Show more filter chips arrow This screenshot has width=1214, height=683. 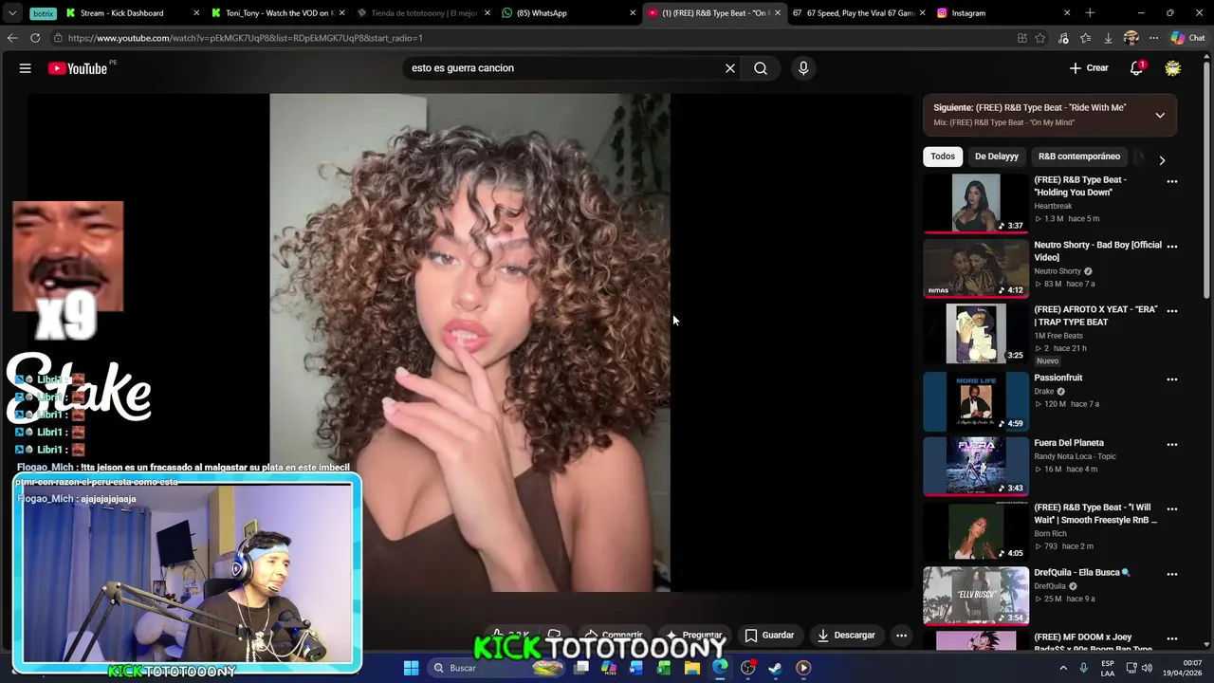coord(1162,160)
